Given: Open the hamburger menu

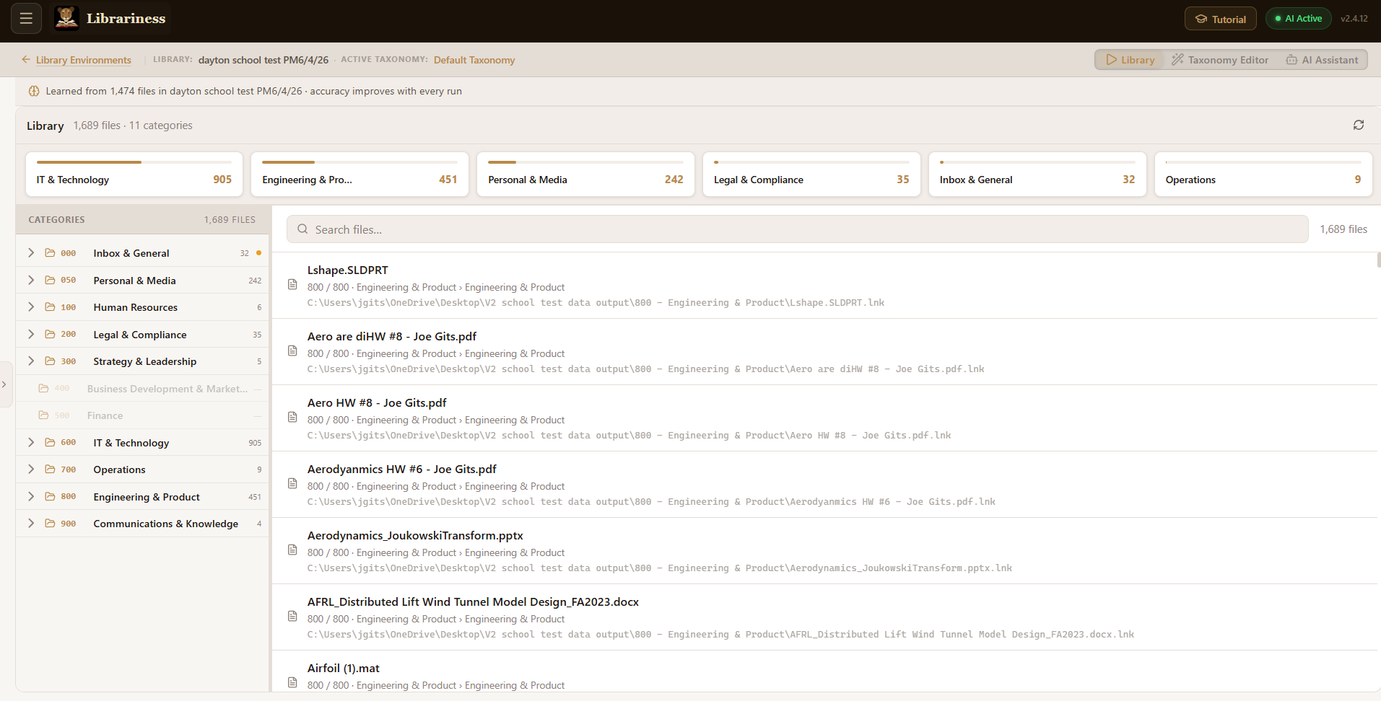Looking at the screenshot, I should point(26,19).
